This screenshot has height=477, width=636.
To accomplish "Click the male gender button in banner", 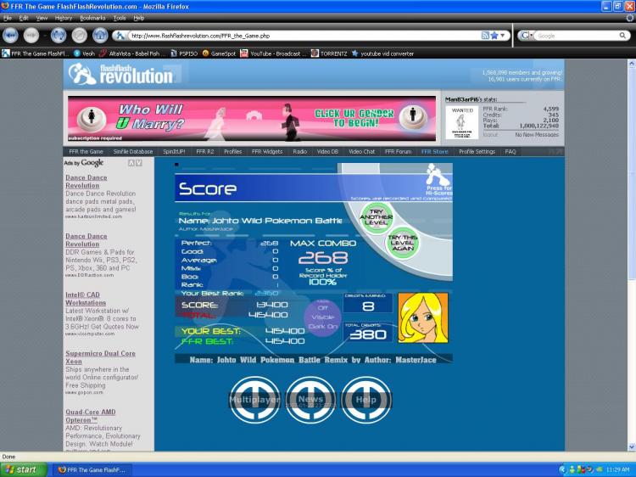I will pos(413,116).
